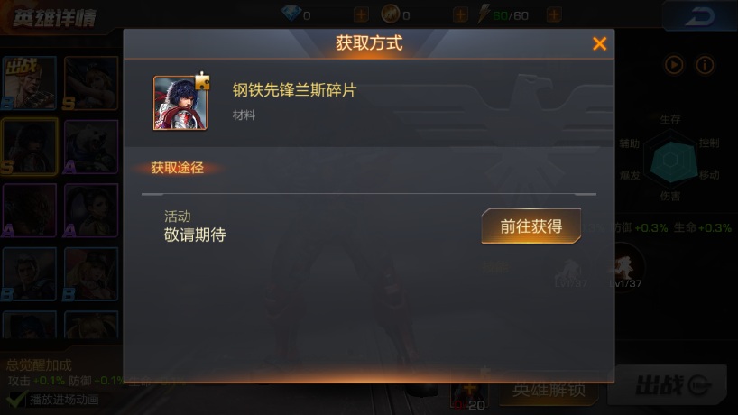
Task: Add gold coins with plus icon
Action: tap(460, 15)
